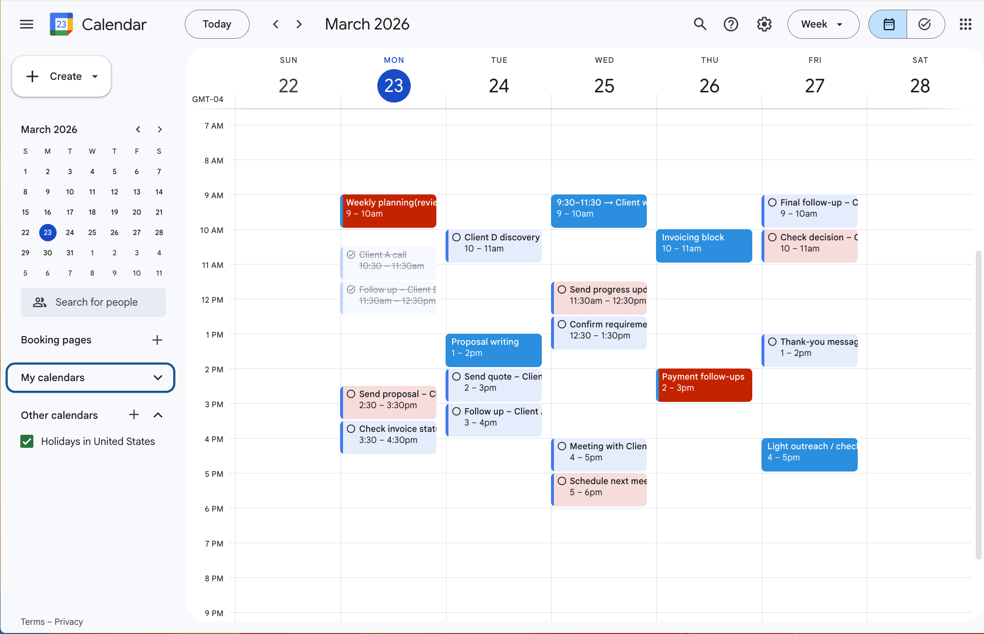Open the Create button dropdown arrow

coord(95,76)
